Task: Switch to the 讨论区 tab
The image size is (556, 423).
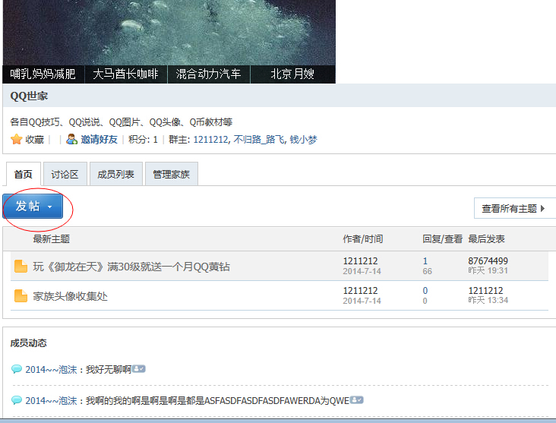Action: 65,174
